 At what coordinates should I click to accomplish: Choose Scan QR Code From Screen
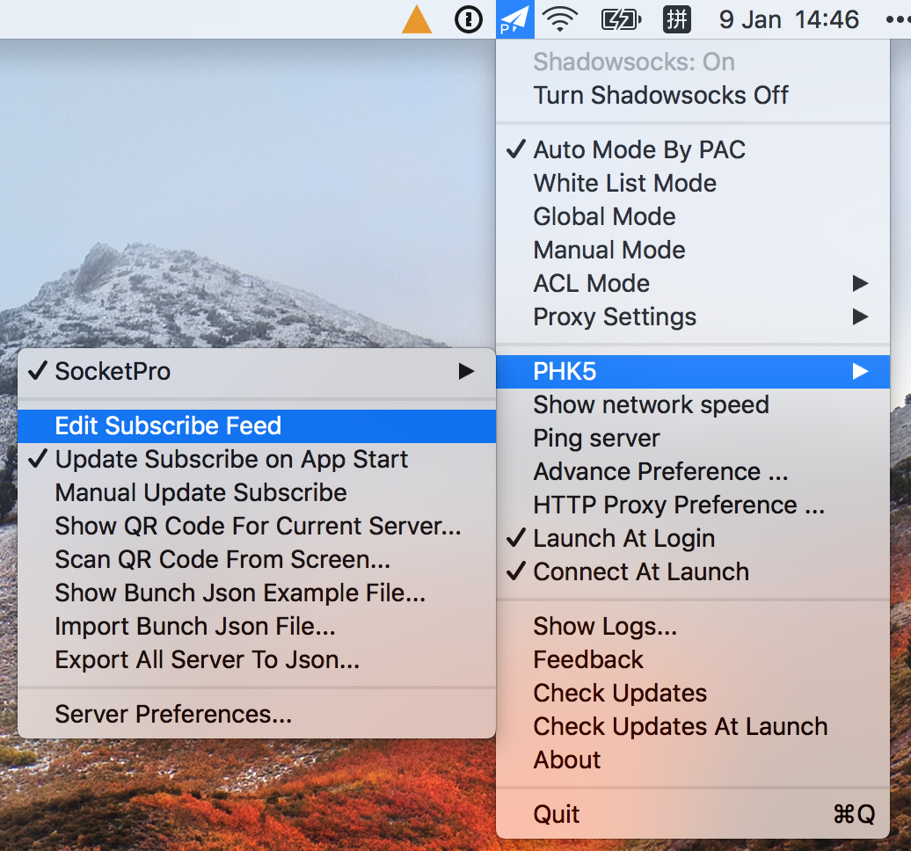(x=257, y=560)
